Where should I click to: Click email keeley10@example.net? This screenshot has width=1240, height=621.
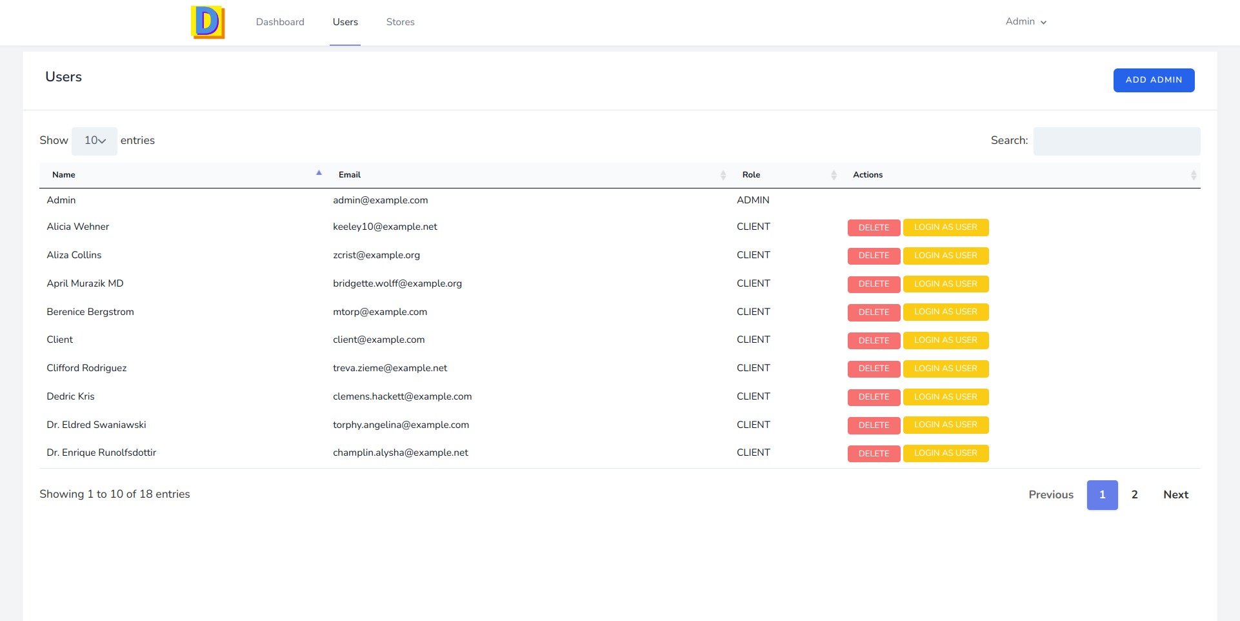coord(385,227)
